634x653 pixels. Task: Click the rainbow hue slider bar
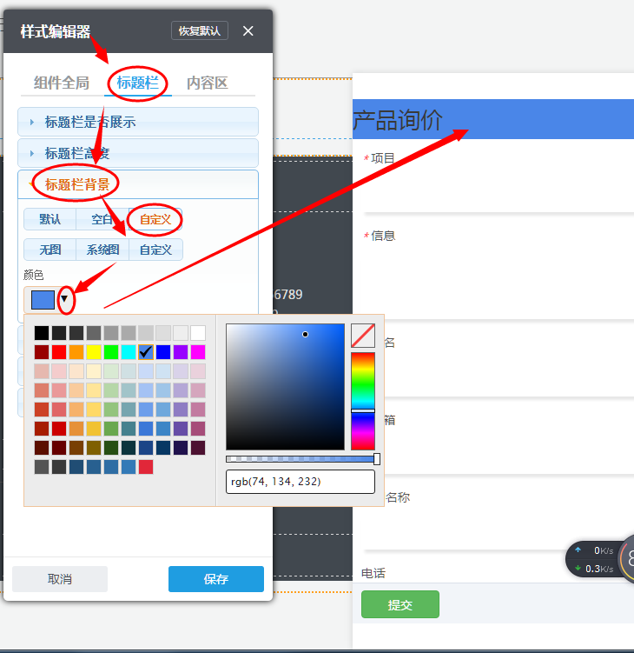[x=362, y=400]
